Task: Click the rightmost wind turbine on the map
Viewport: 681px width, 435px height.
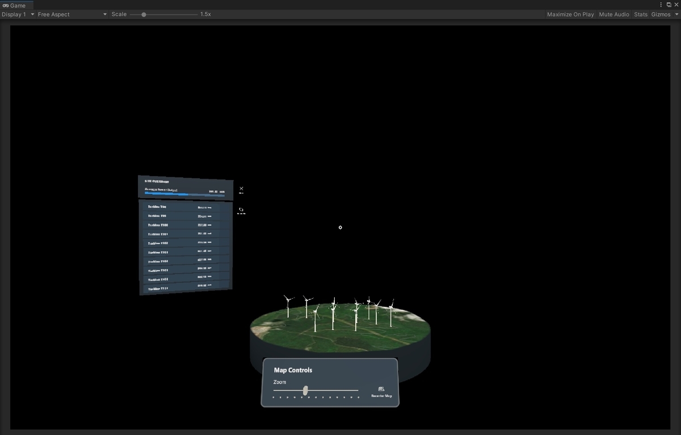Action: pyautogui.click(x=391, y=313)
